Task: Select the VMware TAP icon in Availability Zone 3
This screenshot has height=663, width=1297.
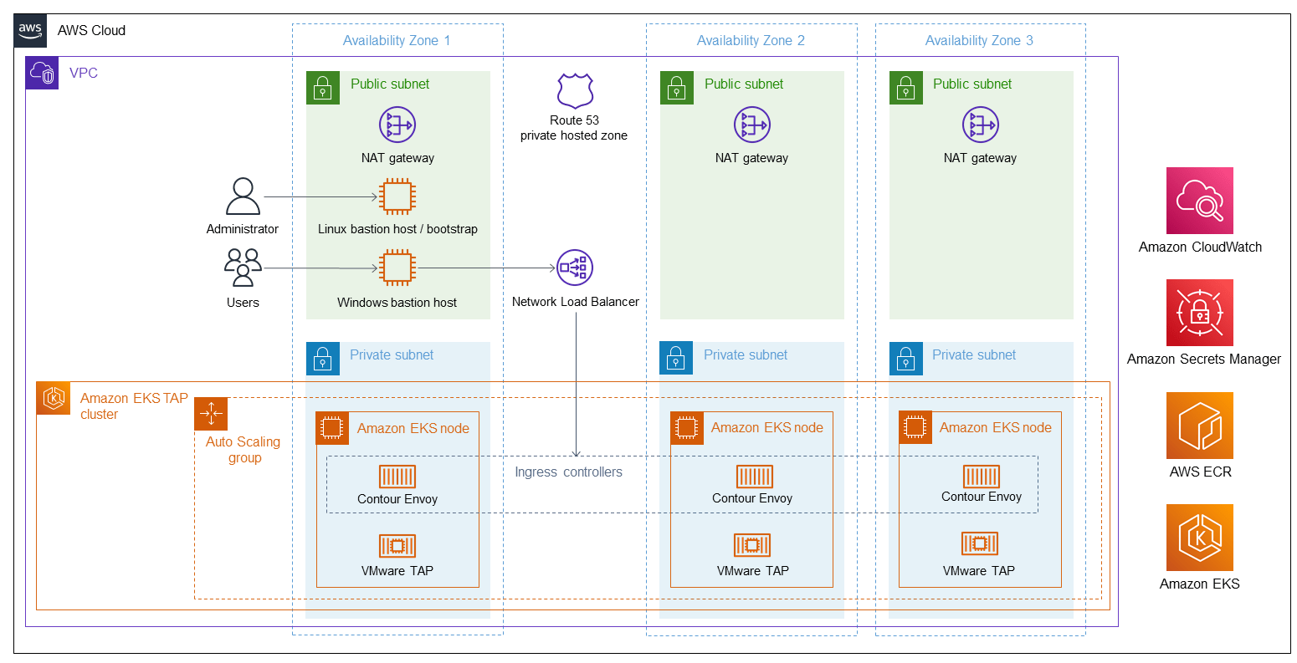Action: pos(980,545)
